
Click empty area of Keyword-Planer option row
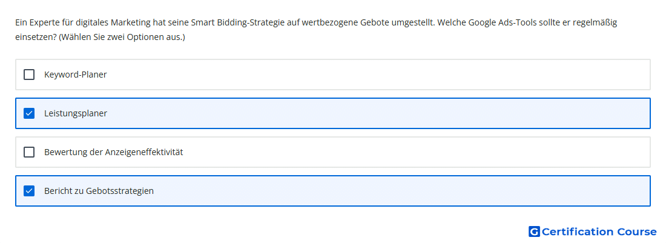click(x=378, y=75)
